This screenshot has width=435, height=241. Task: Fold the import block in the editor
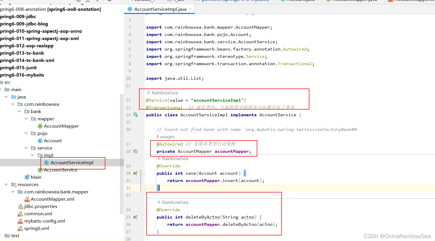coord(144,27)
